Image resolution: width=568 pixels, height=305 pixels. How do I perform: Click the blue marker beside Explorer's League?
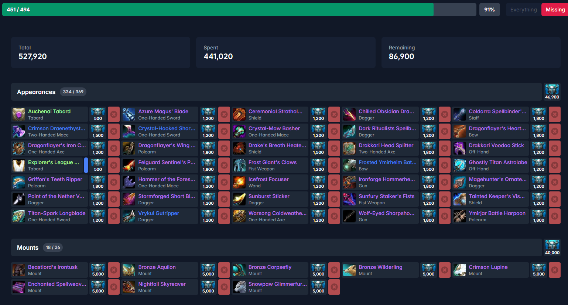[86, 165]
